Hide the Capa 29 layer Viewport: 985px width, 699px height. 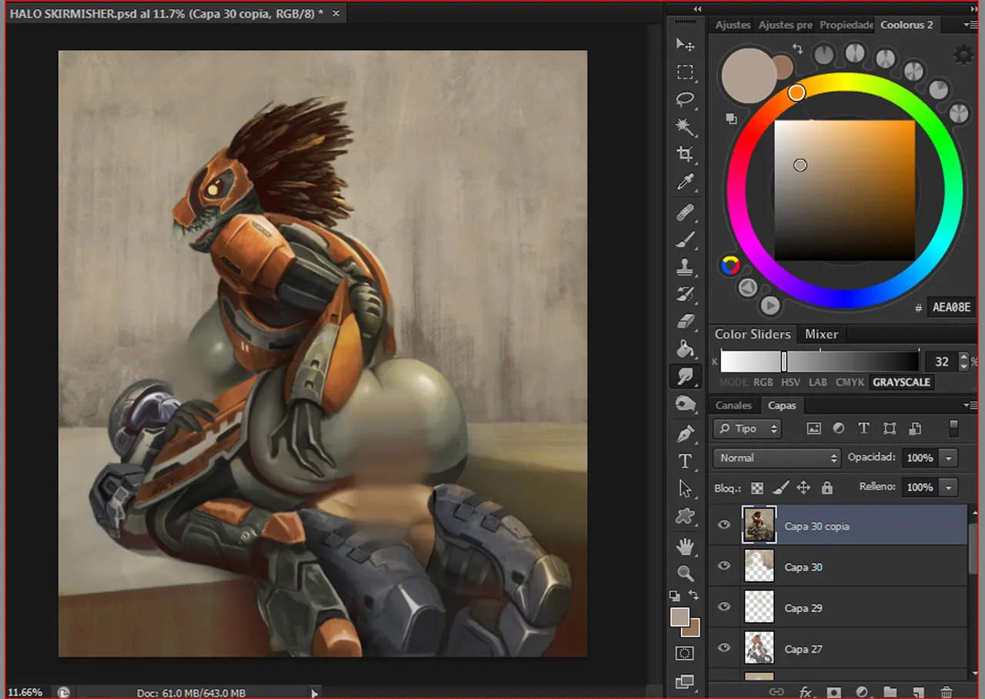click(723, 607)
